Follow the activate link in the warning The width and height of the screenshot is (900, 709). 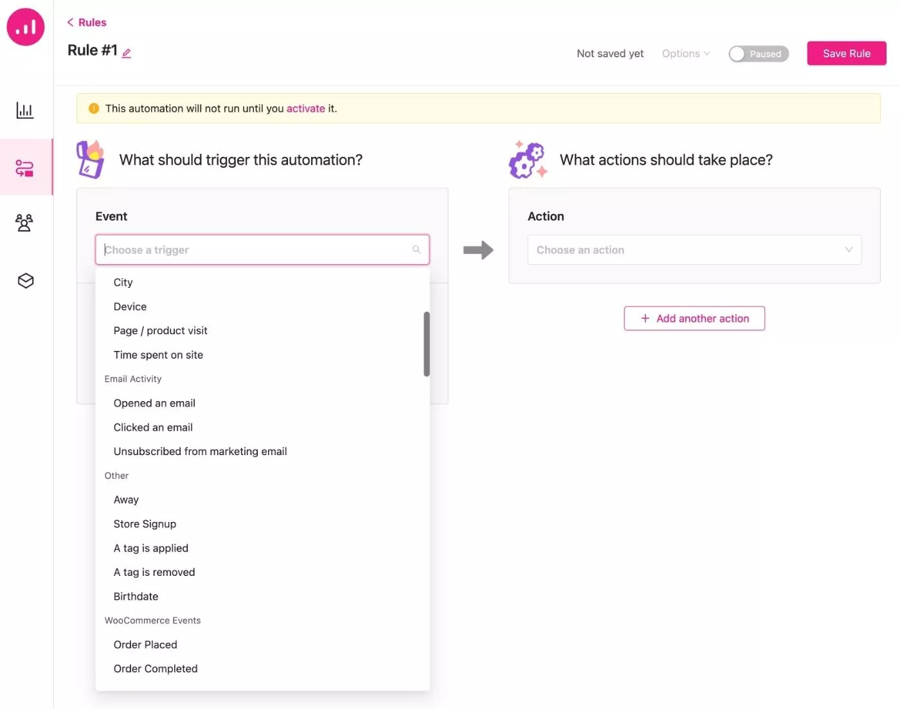click(305, 109)
